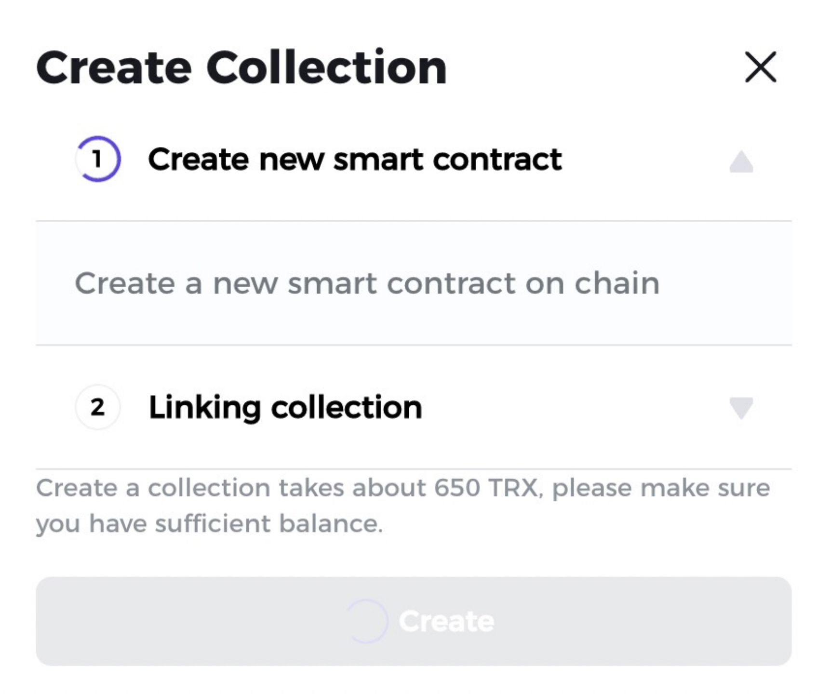Click the step 2 number circle icon
The width and height of the screenshot is (818, 694).
[x=98, y=407]
